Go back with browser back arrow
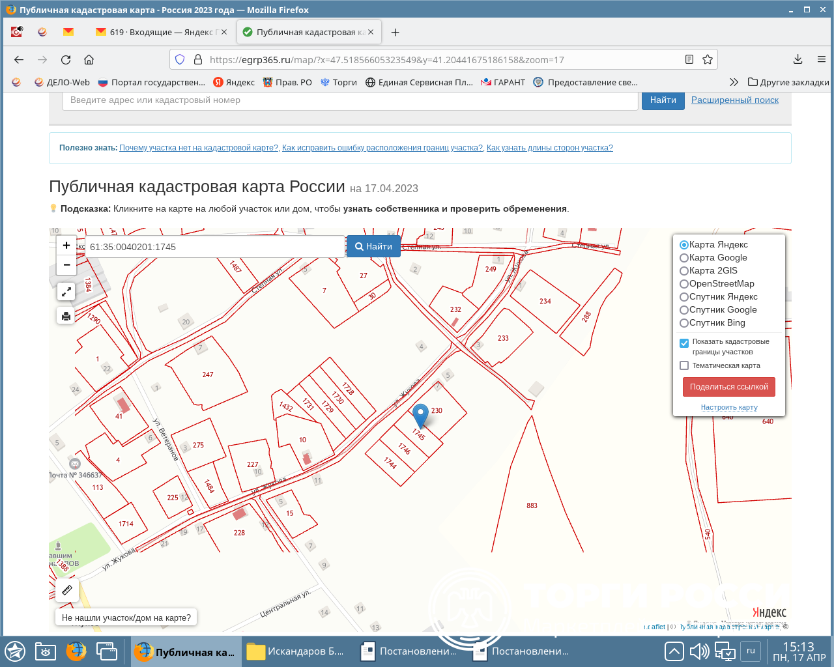This screenshot has width=834, height=667. (x=19, y=59)
